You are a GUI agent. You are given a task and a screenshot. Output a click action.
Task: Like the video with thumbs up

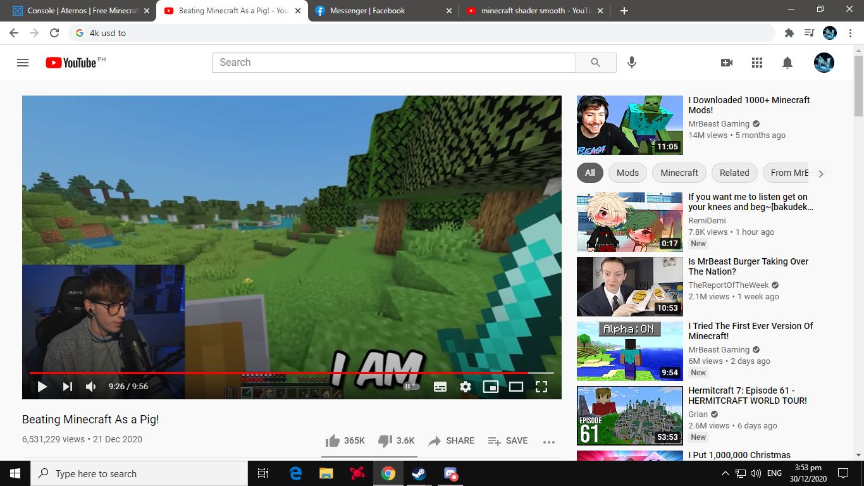point(333,440)
